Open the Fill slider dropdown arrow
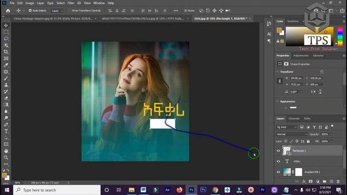The width and height of the screenshot is (347, 195). (x=331, y=141)
